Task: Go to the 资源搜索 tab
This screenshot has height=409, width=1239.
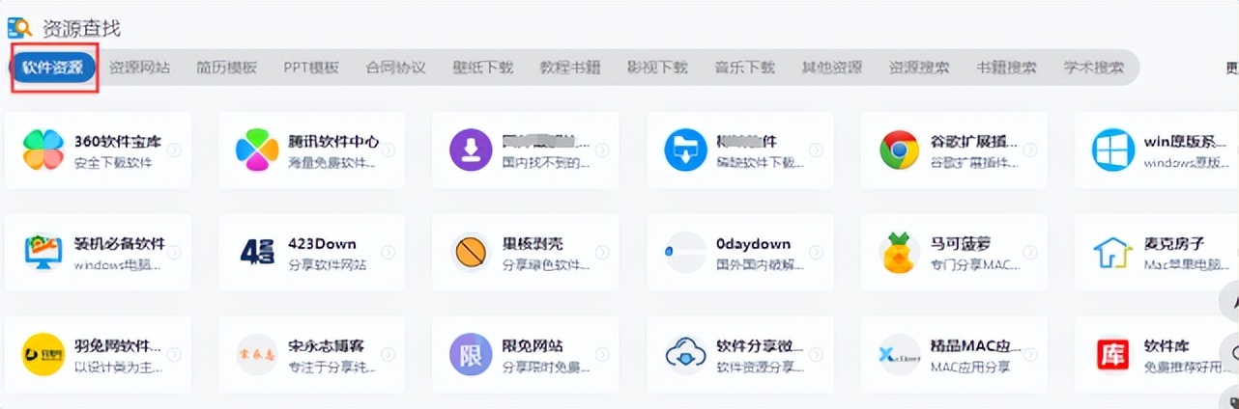Action: [918, 68]
